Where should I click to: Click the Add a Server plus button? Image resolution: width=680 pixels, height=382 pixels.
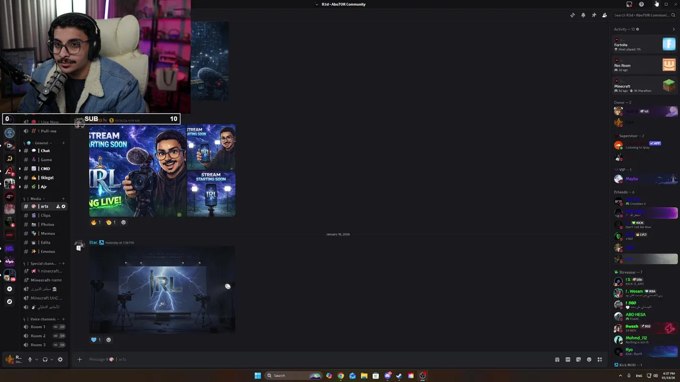pyautogui.click(x=9, y=289)
